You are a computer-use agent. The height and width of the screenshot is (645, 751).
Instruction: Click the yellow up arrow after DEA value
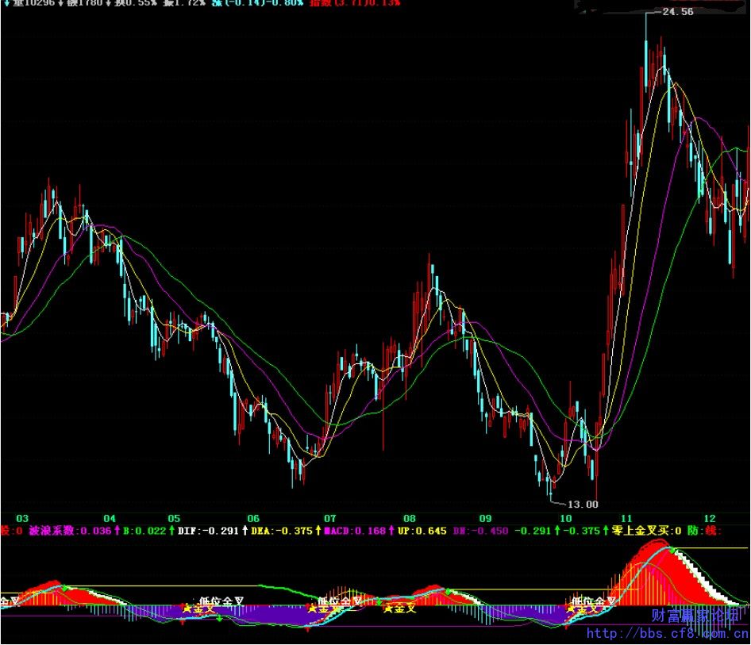[318, 530]
